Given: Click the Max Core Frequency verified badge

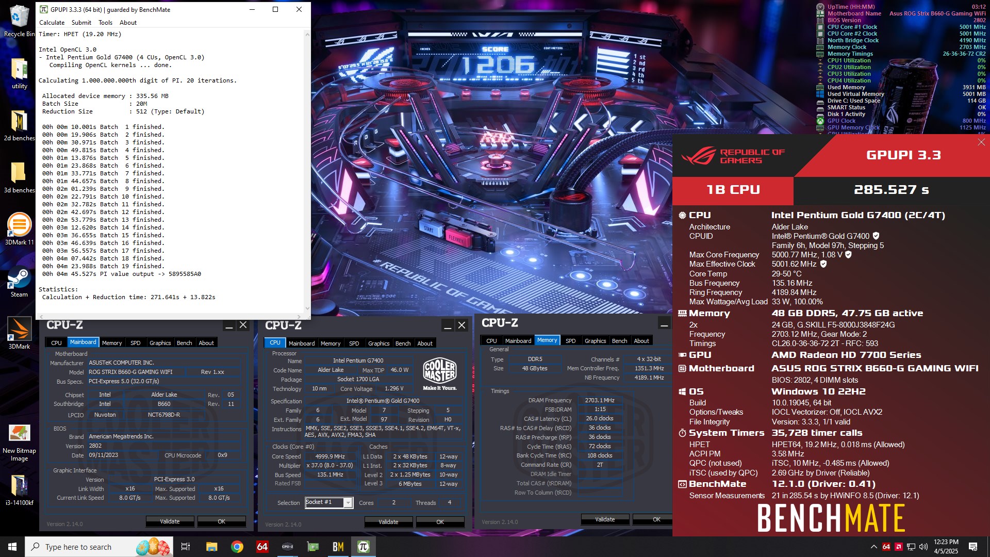Looking at the screenshot, I should click(849, 255).
